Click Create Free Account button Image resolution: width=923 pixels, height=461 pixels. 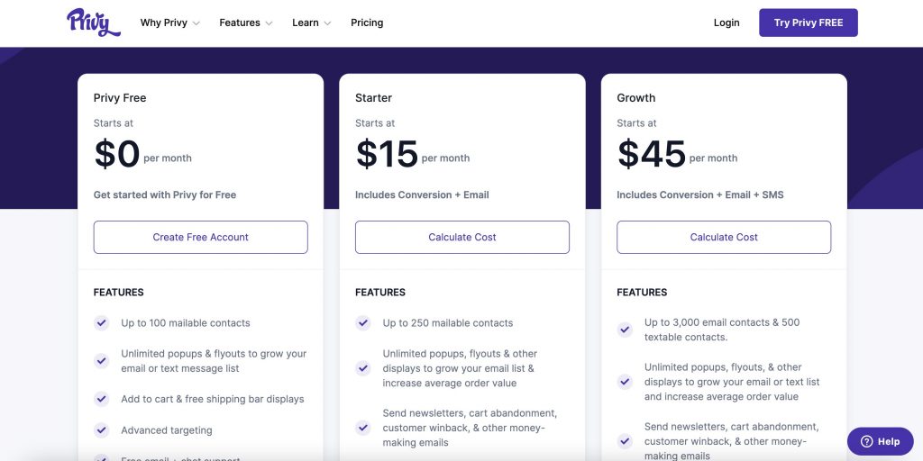(x=201, y=237)
